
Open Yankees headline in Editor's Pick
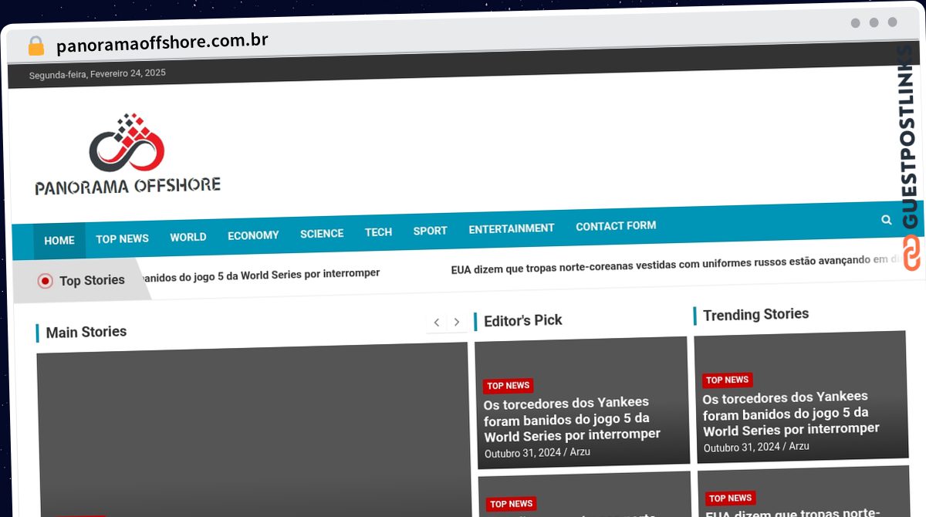pyautogui.click(x=572, y=418)
